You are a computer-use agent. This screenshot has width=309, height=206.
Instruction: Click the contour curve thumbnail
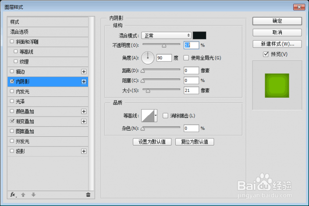tap(148, 116)
